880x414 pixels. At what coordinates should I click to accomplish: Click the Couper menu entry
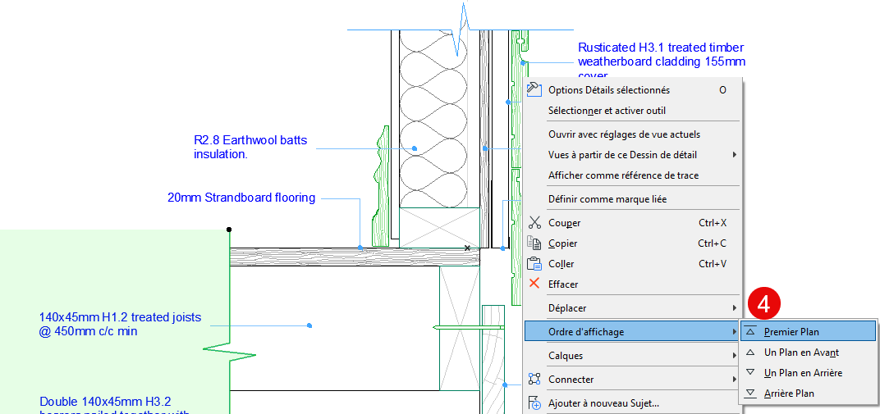[632, 223]
